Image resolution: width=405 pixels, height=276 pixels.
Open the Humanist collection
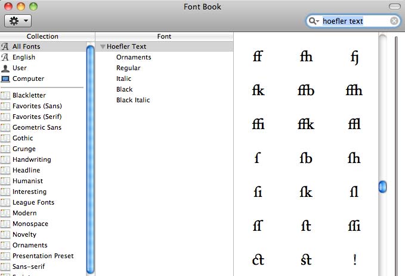(x=43, y=181)
